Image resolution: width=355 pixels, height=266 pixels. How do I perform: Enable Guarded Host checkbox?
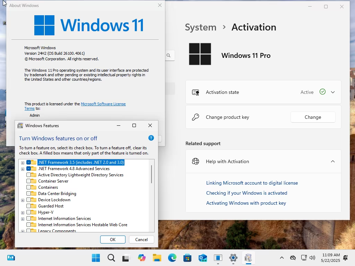pyautogui.click(x=28, y=206)
